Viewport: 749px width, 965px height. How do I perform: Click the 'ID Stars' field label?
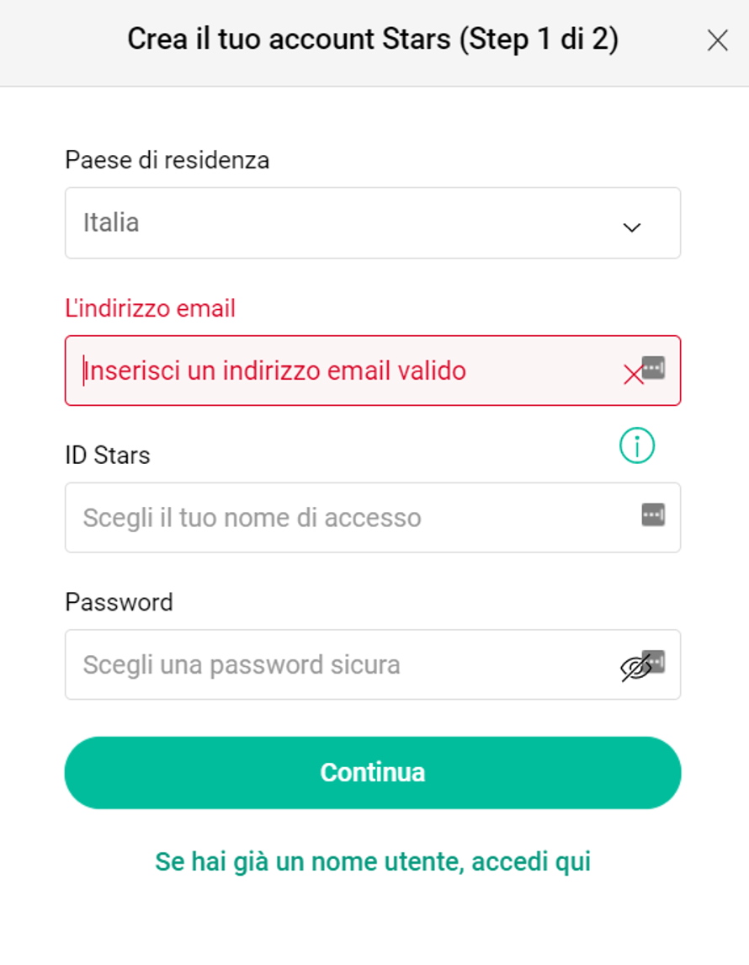(x=108, y=456)
